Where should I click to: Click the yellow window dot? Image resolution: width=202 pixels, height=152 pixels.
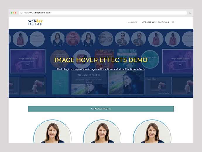(13, 13)
